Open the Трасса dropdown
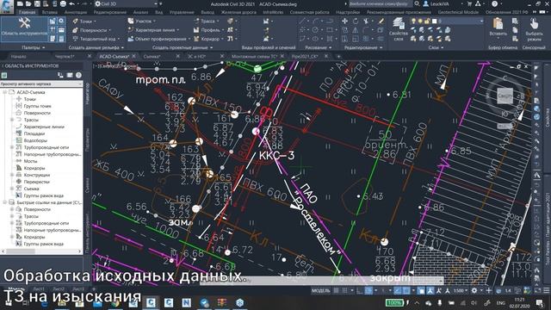The image size is (551, 310). click(x=206, y=22)
